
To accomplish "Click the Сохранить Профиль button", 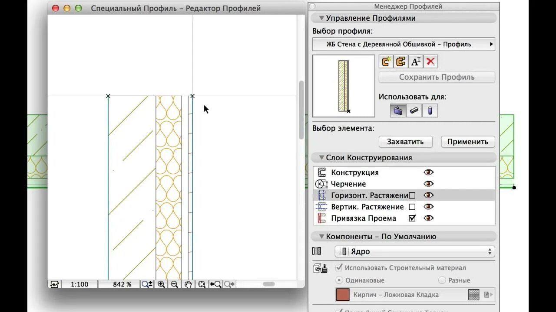I will click(437, 77).
